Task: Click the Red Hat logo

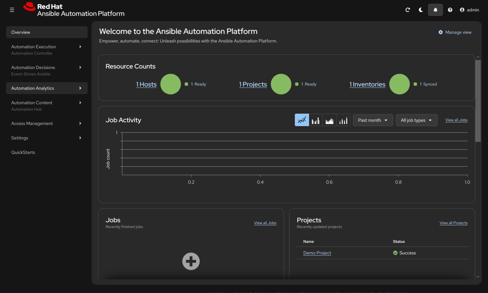Action: coord(74,10)
